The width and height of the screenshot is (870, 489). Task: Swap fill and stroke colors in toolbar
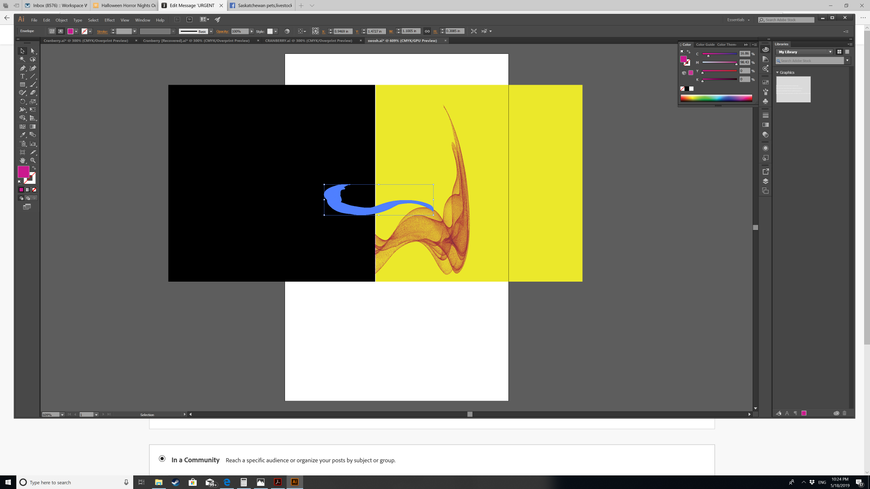coord(34,168)
